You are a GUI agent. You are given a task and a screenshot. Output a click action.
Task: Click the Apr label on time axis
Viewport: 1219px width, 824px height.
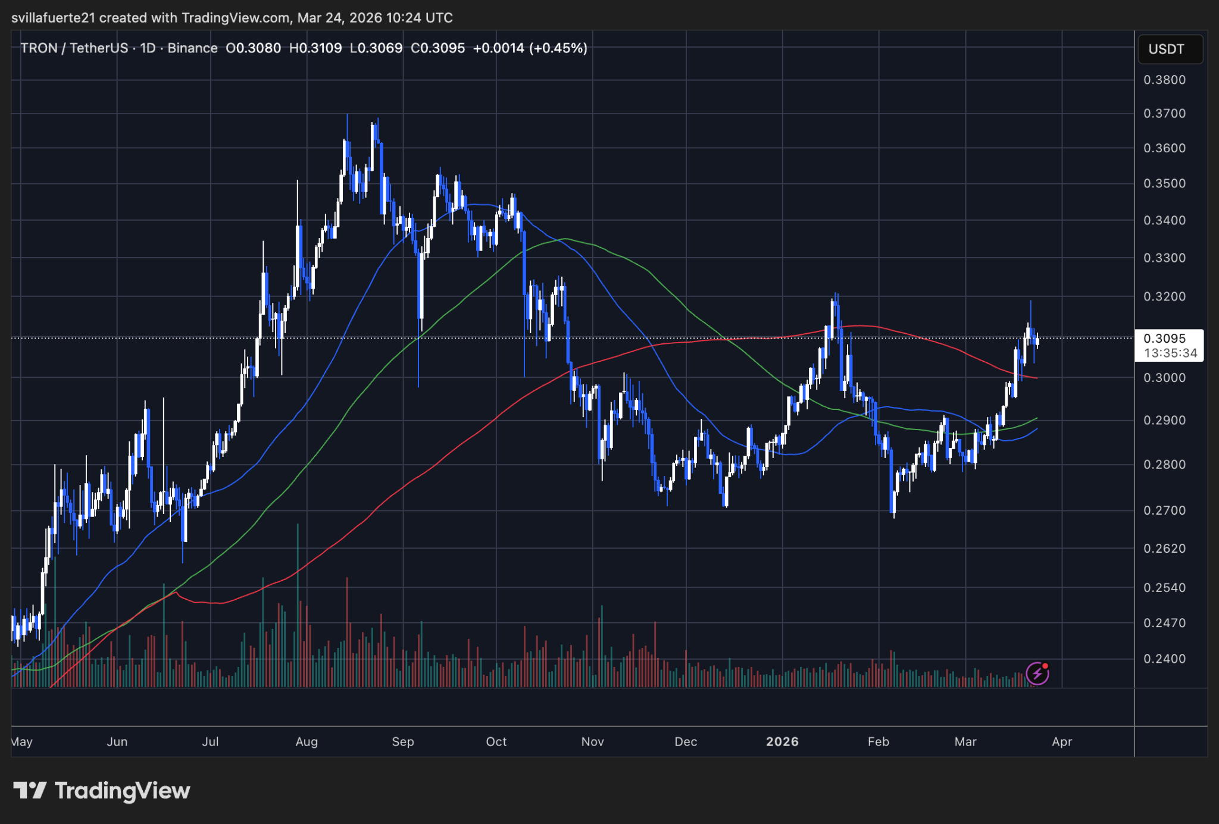coord(1062,741)
